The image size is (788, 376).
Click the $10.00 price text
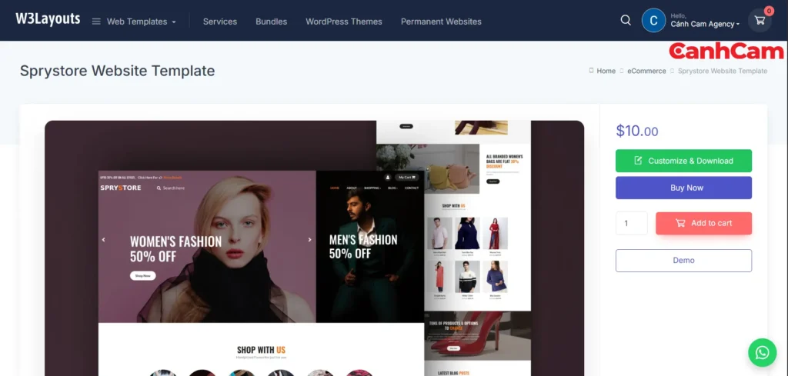[x=636, y=131]
